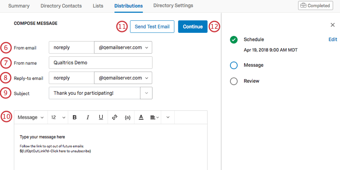Click the green Schedule checkmark step
The width and height of the screenshot is (340, 170).
(234, 40)
